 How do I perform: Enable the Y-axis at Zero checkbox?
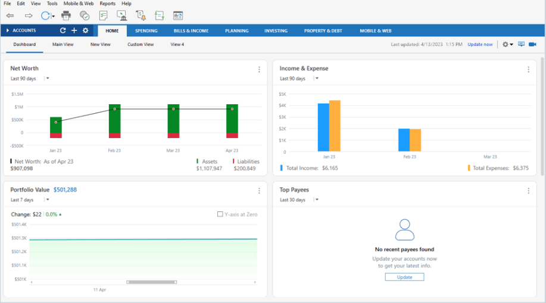[x=220, y=214]
